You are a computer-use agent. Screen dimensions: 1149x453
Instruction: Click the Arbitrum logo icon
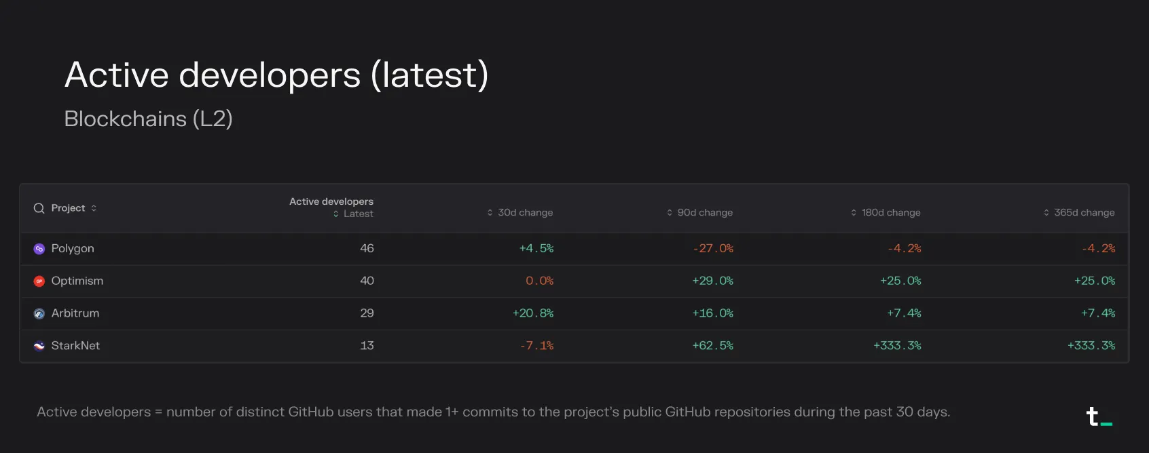39,314
